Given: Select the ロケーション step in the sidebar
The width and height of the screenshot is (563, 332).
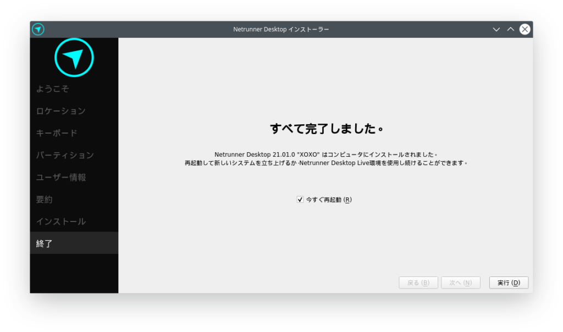Looking at the screenshot, I should tap(61, 111).
